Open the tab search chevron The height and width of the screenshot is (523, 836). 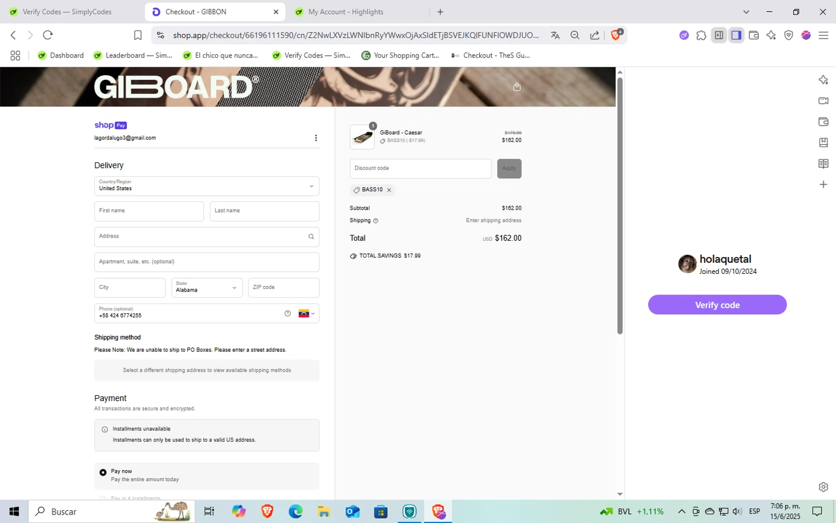click(746, 12)
